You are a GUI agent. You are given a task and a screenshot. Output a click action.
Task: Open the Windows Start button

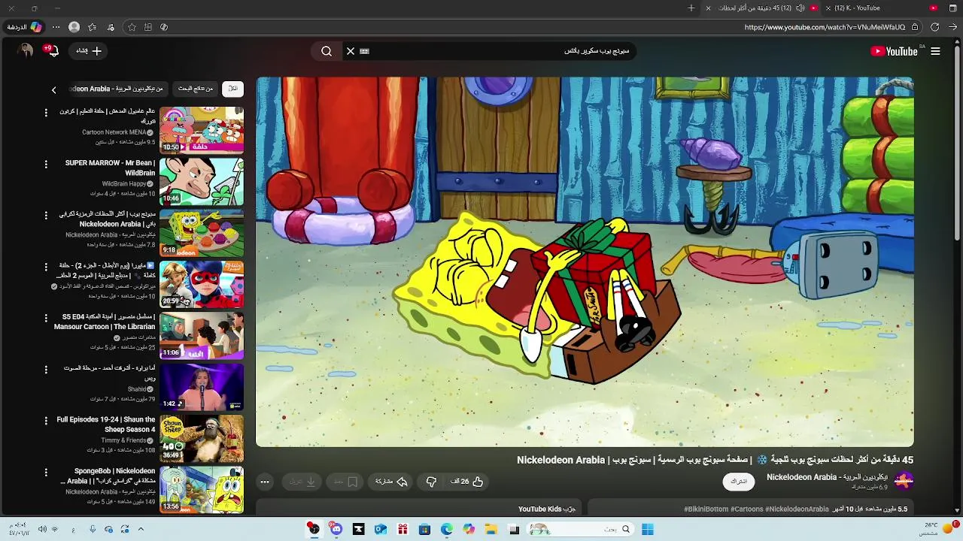[x=648, y=529]
